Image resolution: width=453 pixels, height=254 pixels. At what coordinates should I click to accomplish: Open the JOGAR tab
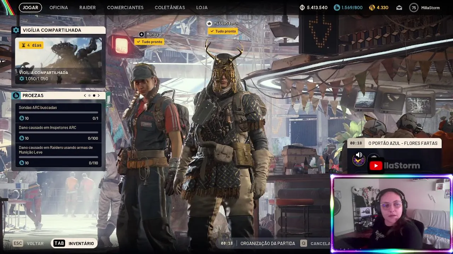click(x=30, y=7)
